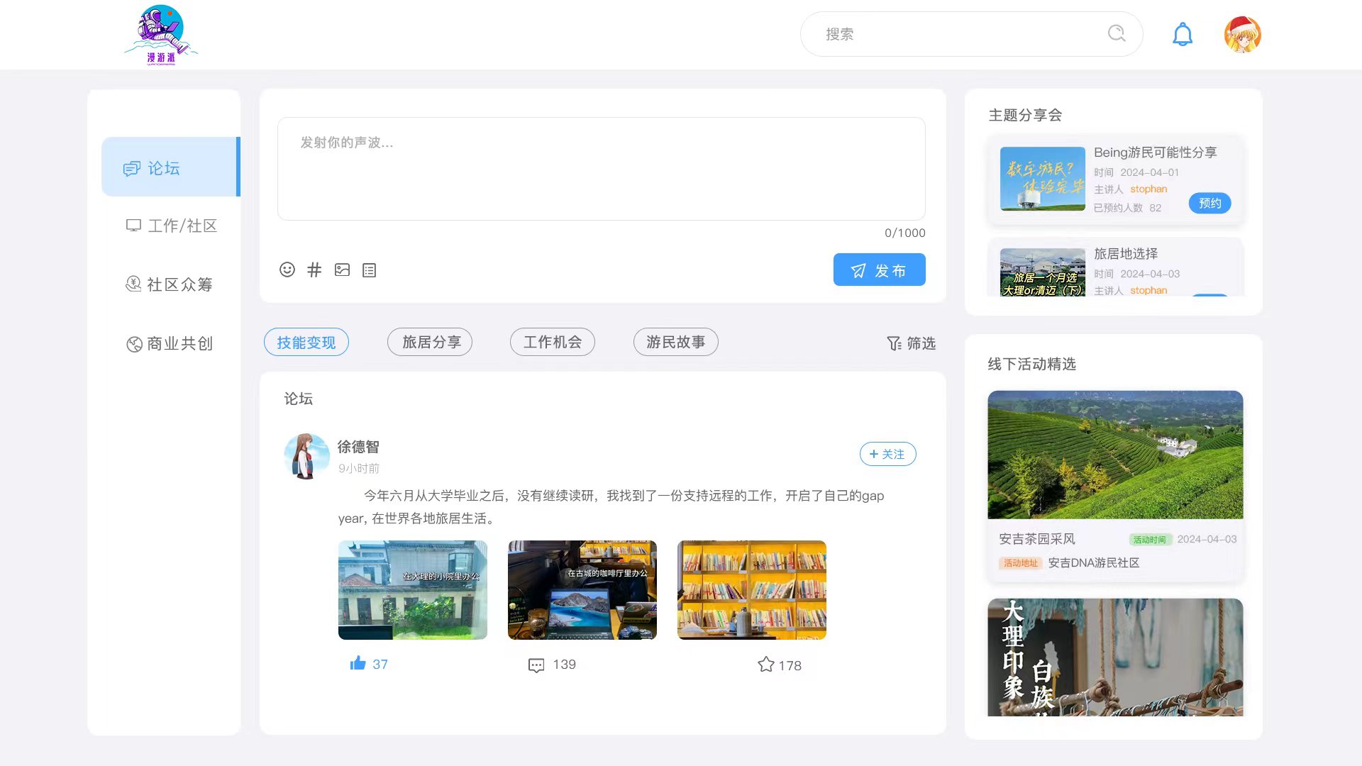1362x766 pixels.
Task: Open the bookshelf photo thumbnail
Action: click(x=752, y=590)
